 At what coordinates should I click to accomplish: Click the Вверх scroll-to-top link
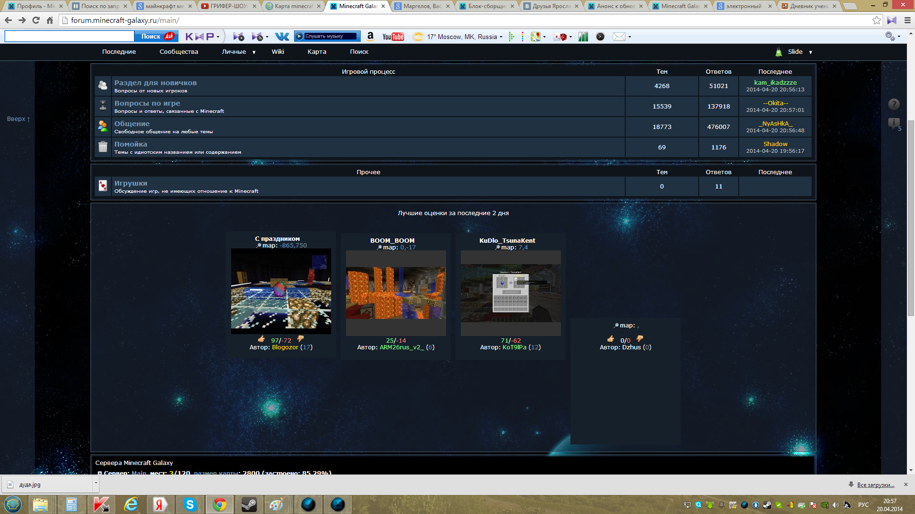click(18, 119)
